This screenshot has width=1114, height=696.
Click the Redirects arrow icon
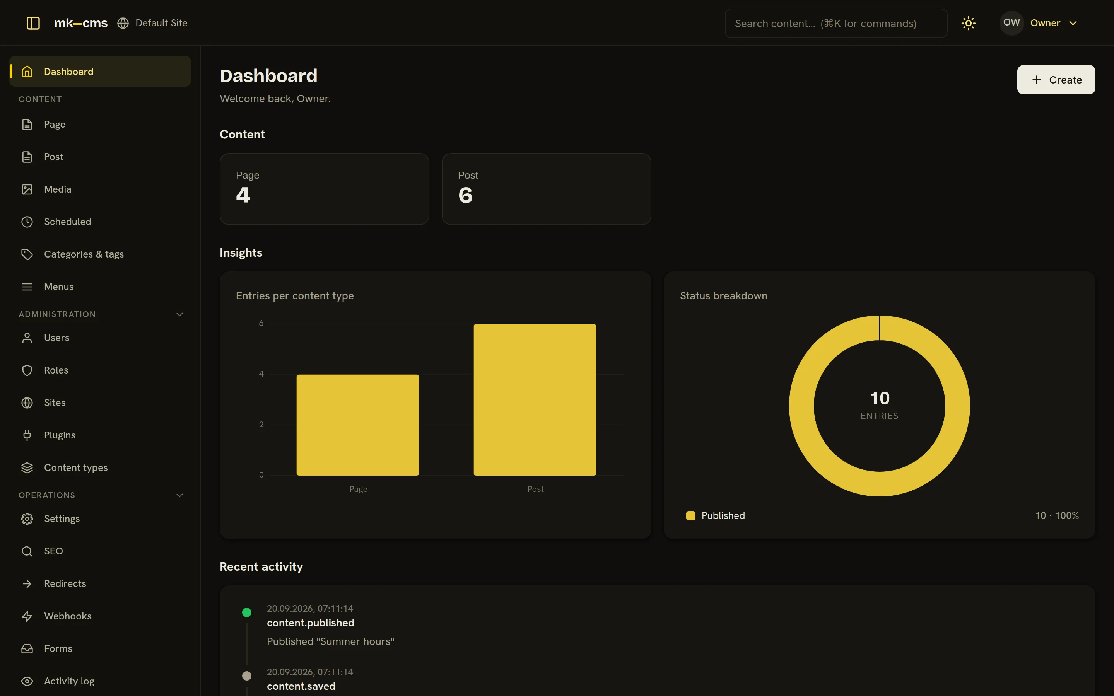(27, 584)
